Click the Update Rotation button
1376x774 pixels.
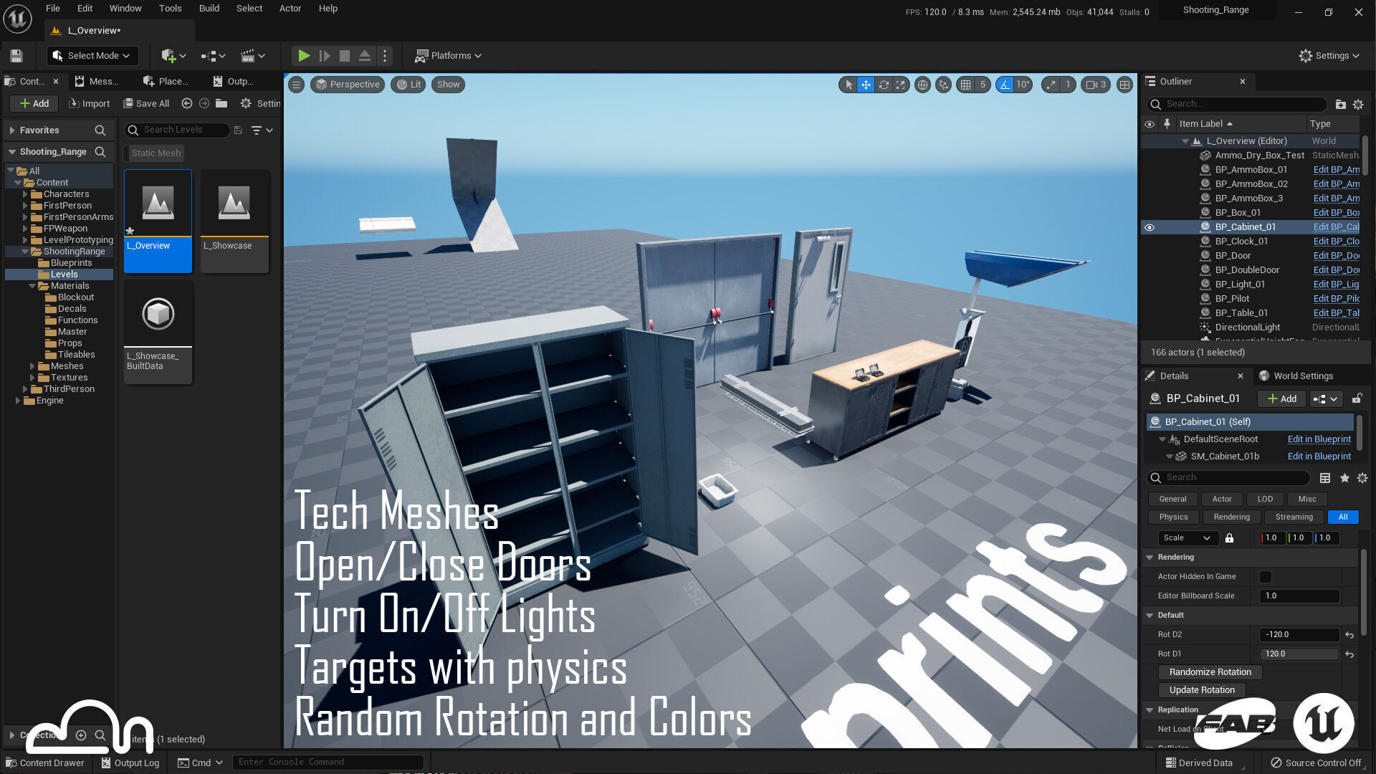(x=1202, y=690)
